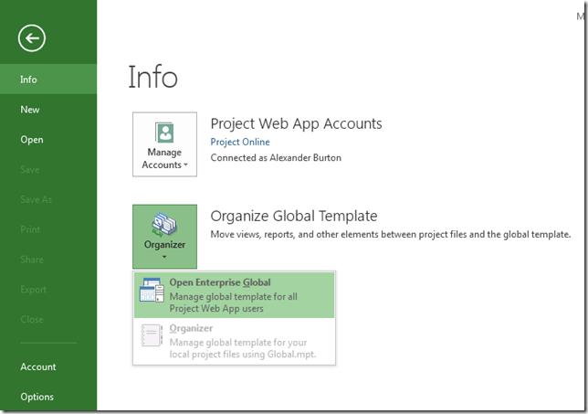Go to the Open menu item
588x414 pixels.
[48, 139]
